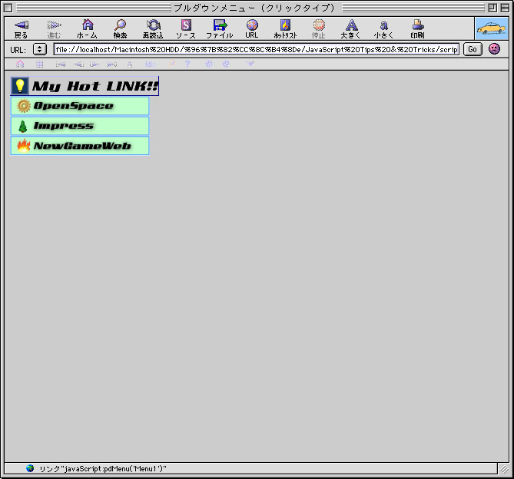Enlarge text with the 大きく icon

351,25
